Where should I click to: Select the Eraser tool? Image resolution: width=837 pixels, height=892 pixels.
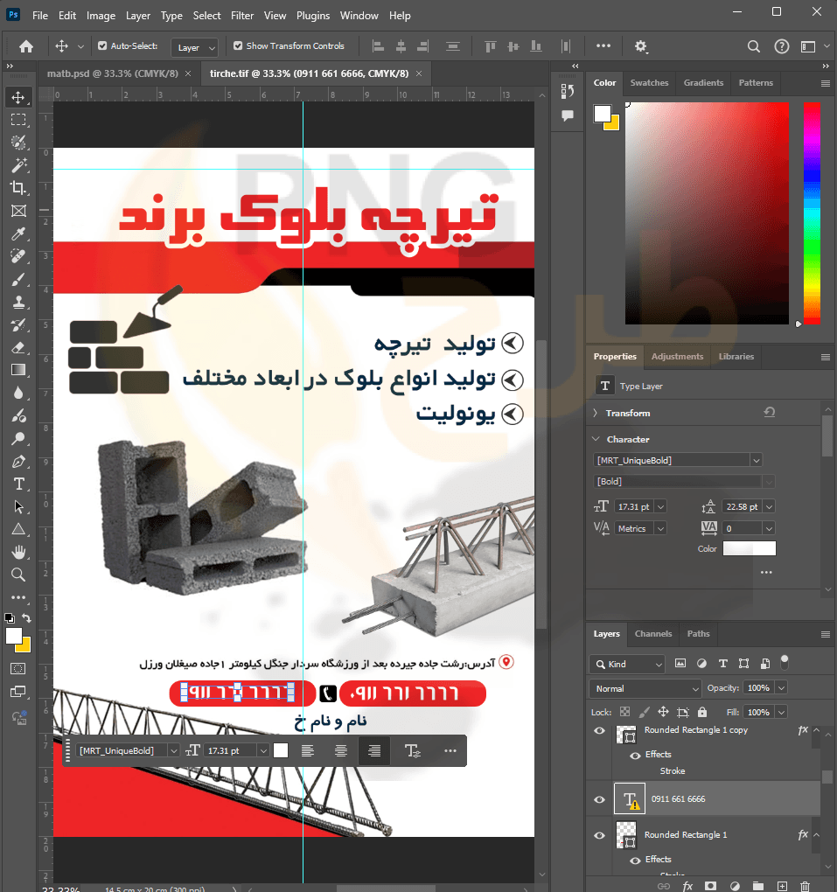[x=18, y=347]
